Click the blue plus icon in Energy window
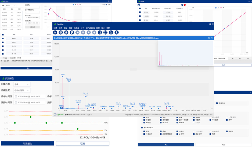This screenshot has width=252, height=147. click(182, 5)
